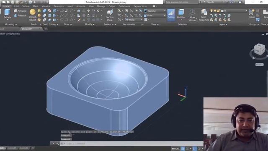Toggle ortho mode in status bar
This screenshot has height=151, width=268.
pyautogui.click(x=194, y=148)
